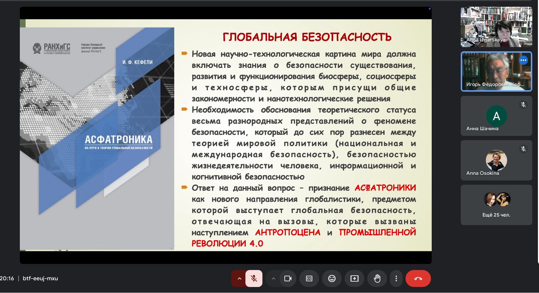Click Anna Osokina's profile photo

click(x=496, y=160)
